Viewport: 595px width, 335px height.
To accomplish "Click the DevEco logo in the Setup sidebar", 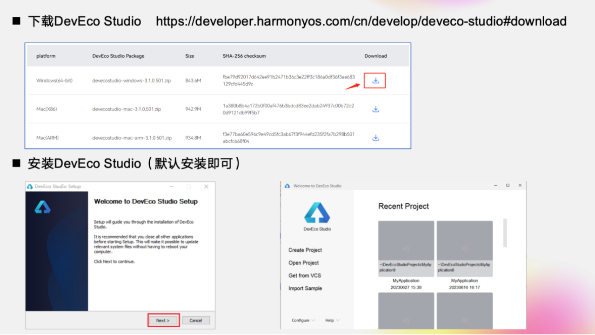I will pos(42,207).
